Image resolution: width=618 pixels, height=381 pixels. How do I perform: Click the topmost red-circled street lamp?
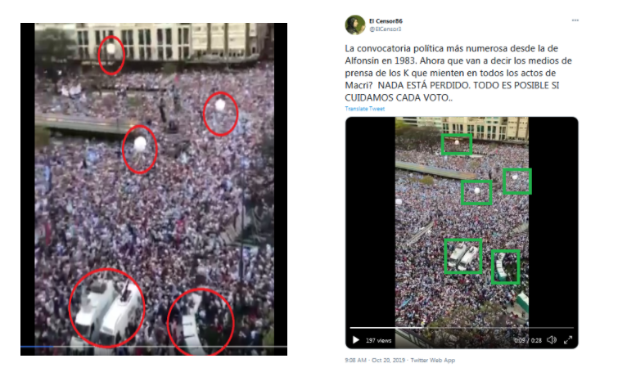(x=111, y=55)
